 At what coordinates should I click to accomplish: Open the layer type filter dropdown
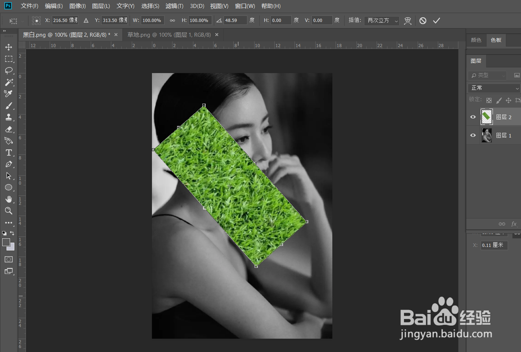pos(487,75)
